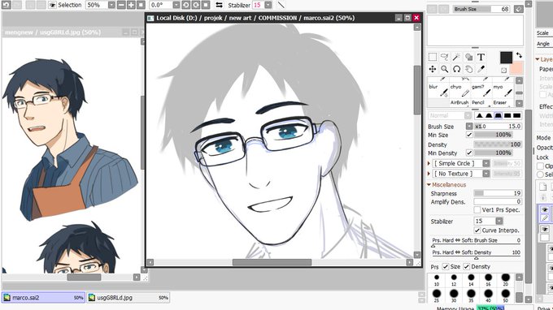
Task: Pick brush size 10 from size list
Action: 437,280
